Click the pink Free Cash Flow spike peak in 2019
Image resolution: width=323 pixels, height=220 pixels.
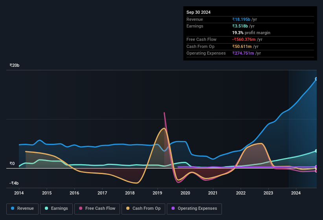(164, 113)
